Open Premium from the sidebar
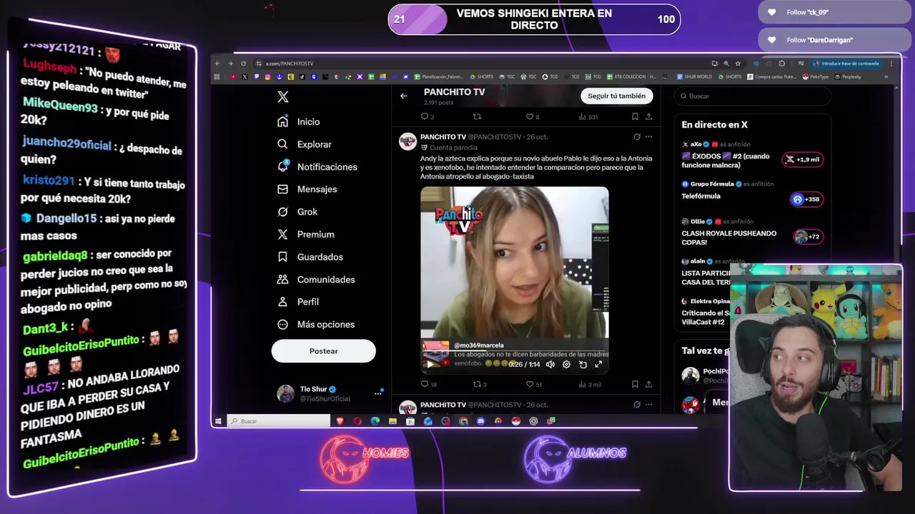 click(x=305, y=234)
